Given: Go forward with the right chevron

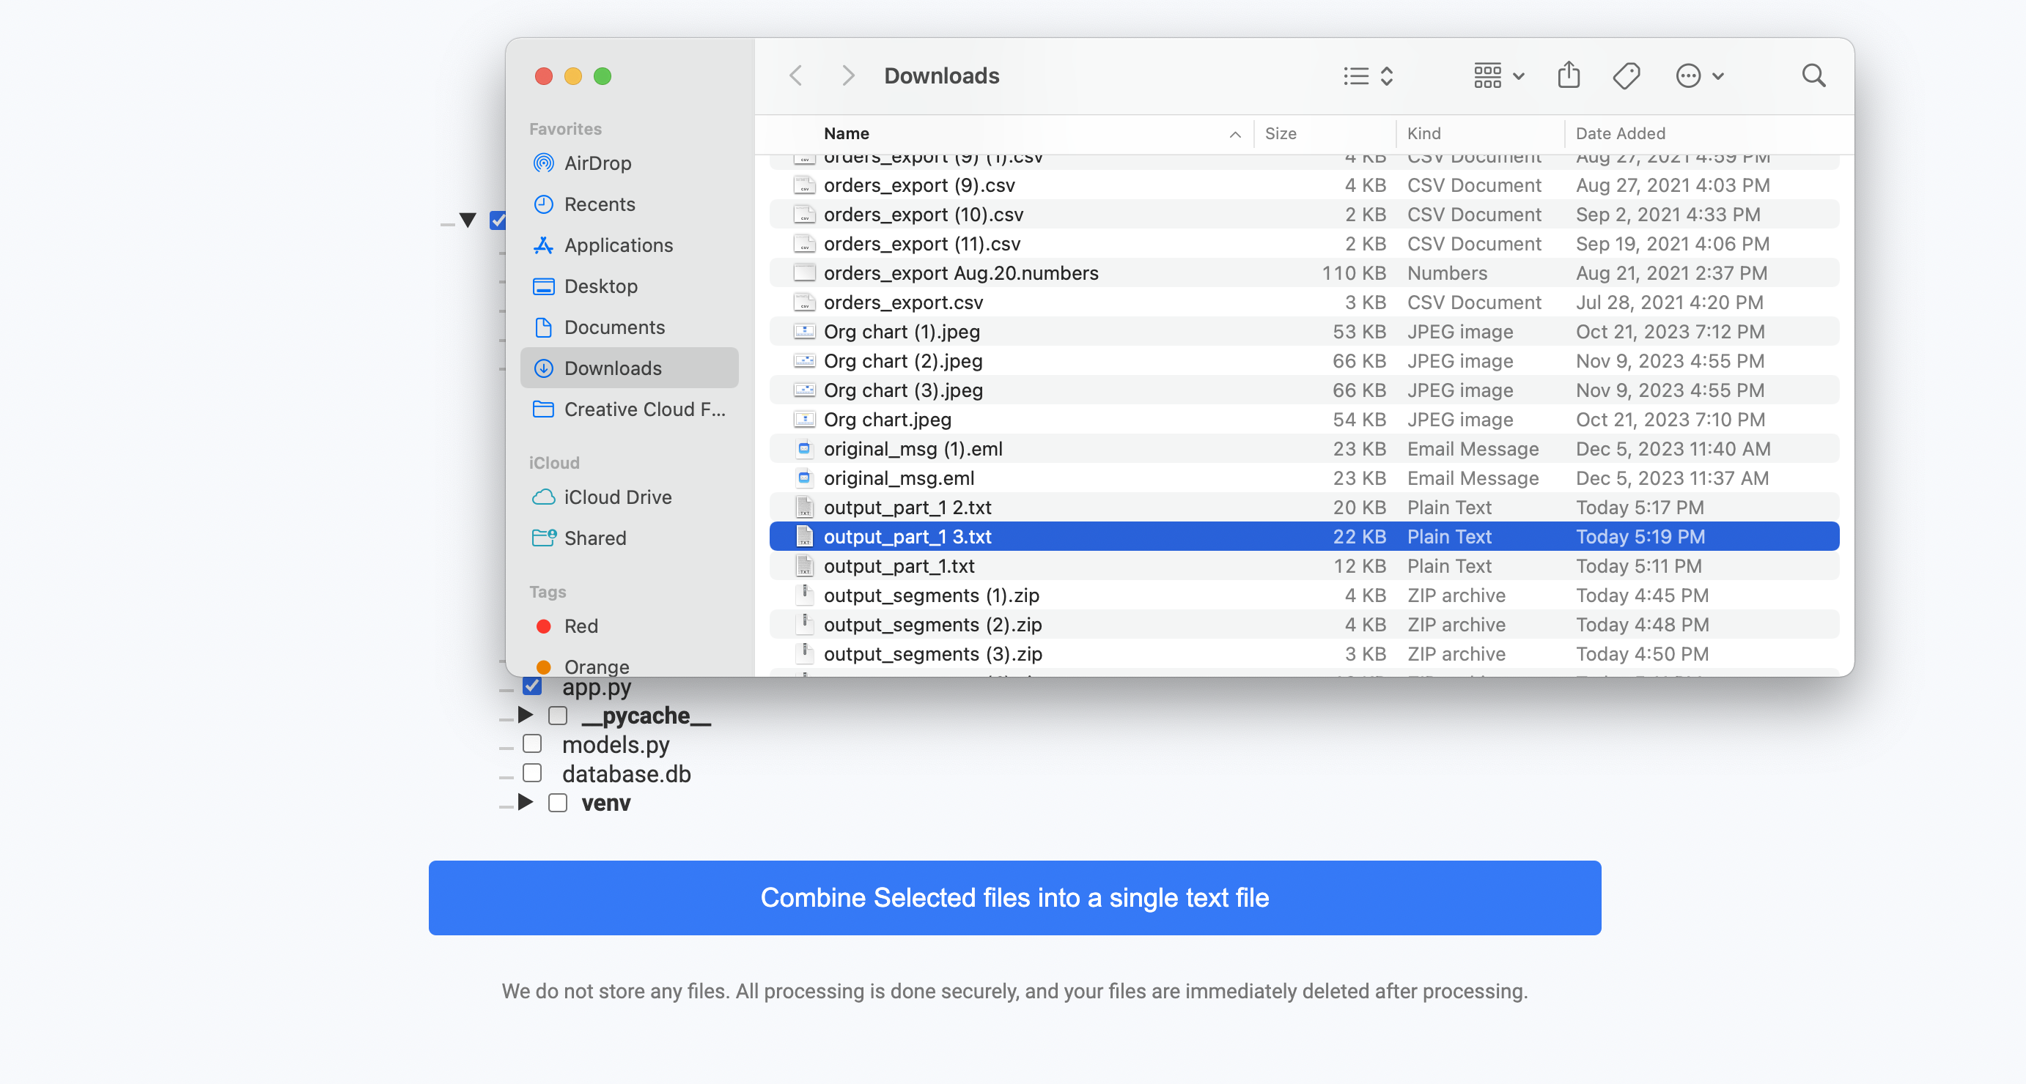Looking at the screenshot, I should coord(847,75).
